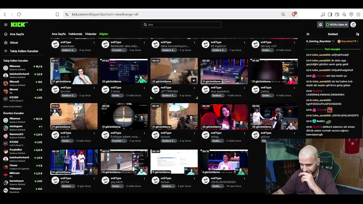
Task: Bookmark this page with the bookmark icon
Action: [x=57, y=14]
